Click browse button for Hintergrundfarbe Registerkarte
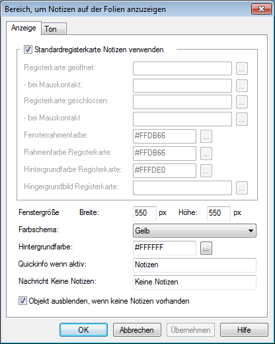The height and width of the screenshot is (344, 275). tap(206, 171)
